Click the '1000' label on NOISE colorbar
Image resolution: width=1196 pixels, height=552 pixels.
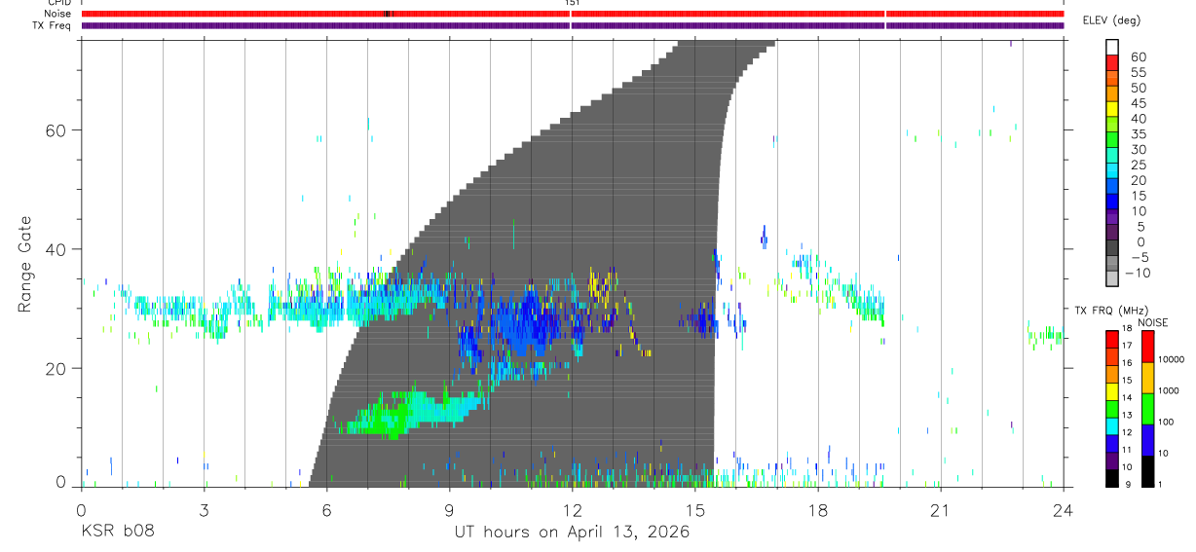(x=1168, y=390)
